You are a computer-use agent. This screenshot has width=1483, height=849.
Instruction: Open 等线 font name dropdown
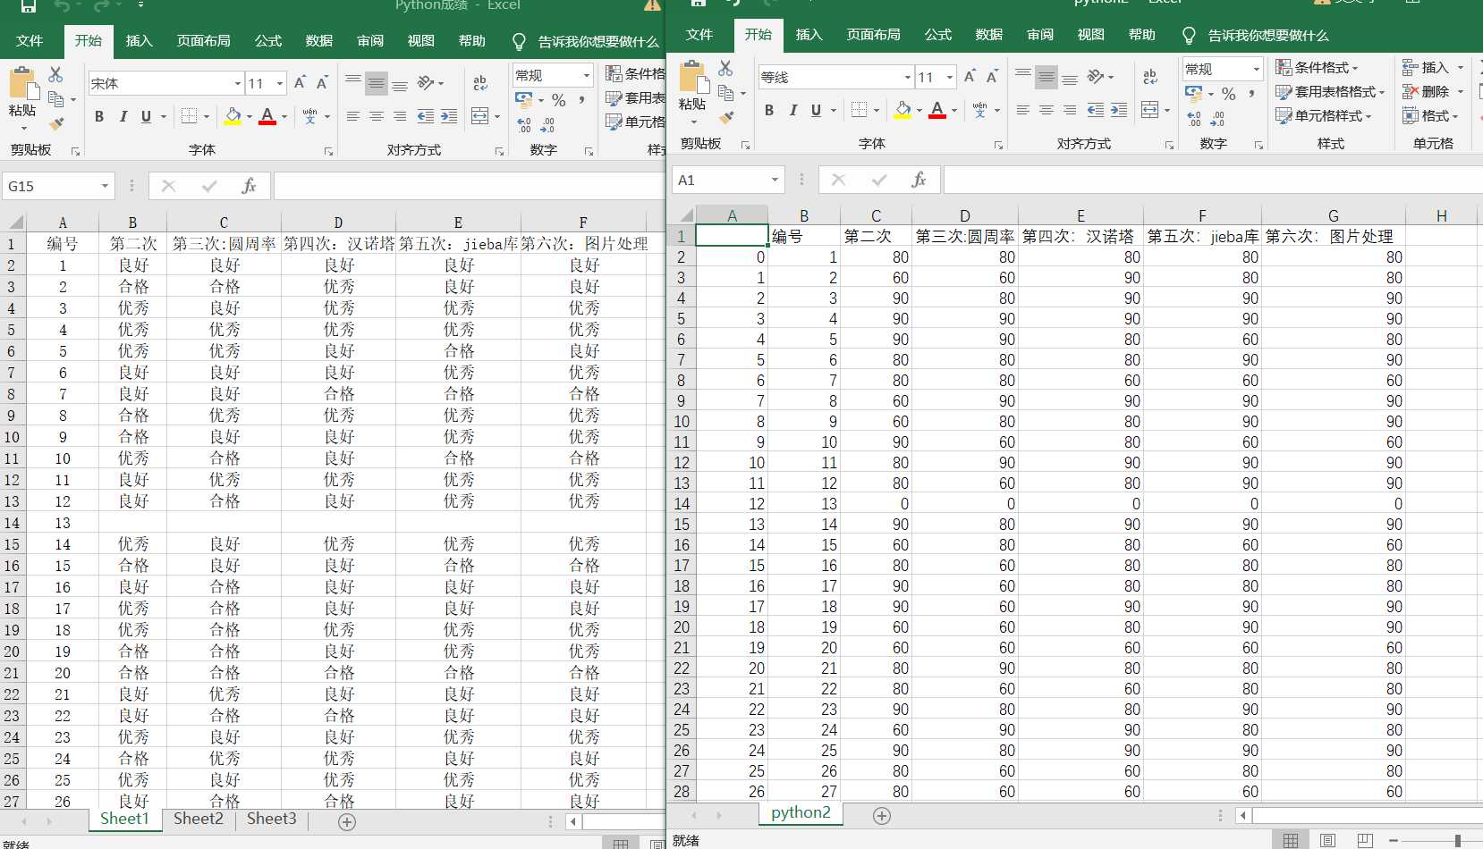pos(908,77)
